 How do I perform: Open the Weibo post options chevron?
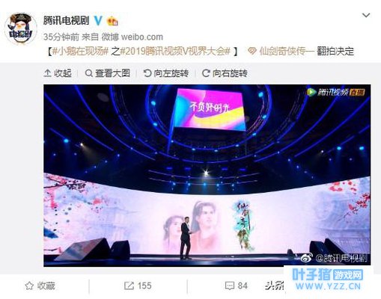click(x=366, y=16)
